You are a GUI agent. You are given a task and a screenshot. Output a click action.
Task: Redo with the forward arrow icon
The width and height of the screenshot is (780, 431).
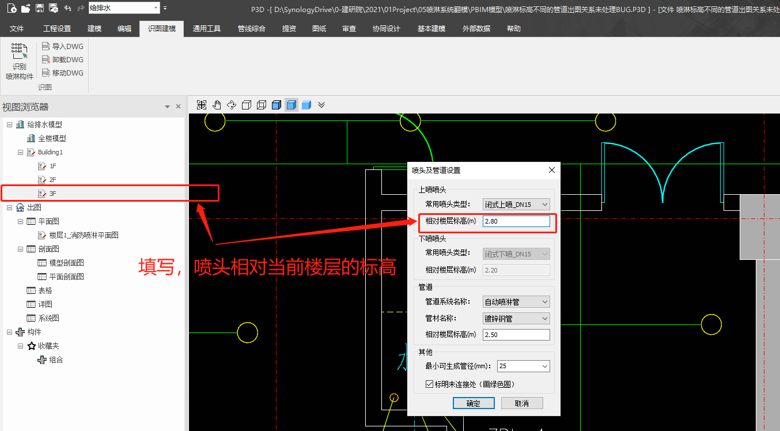point(81,8)
